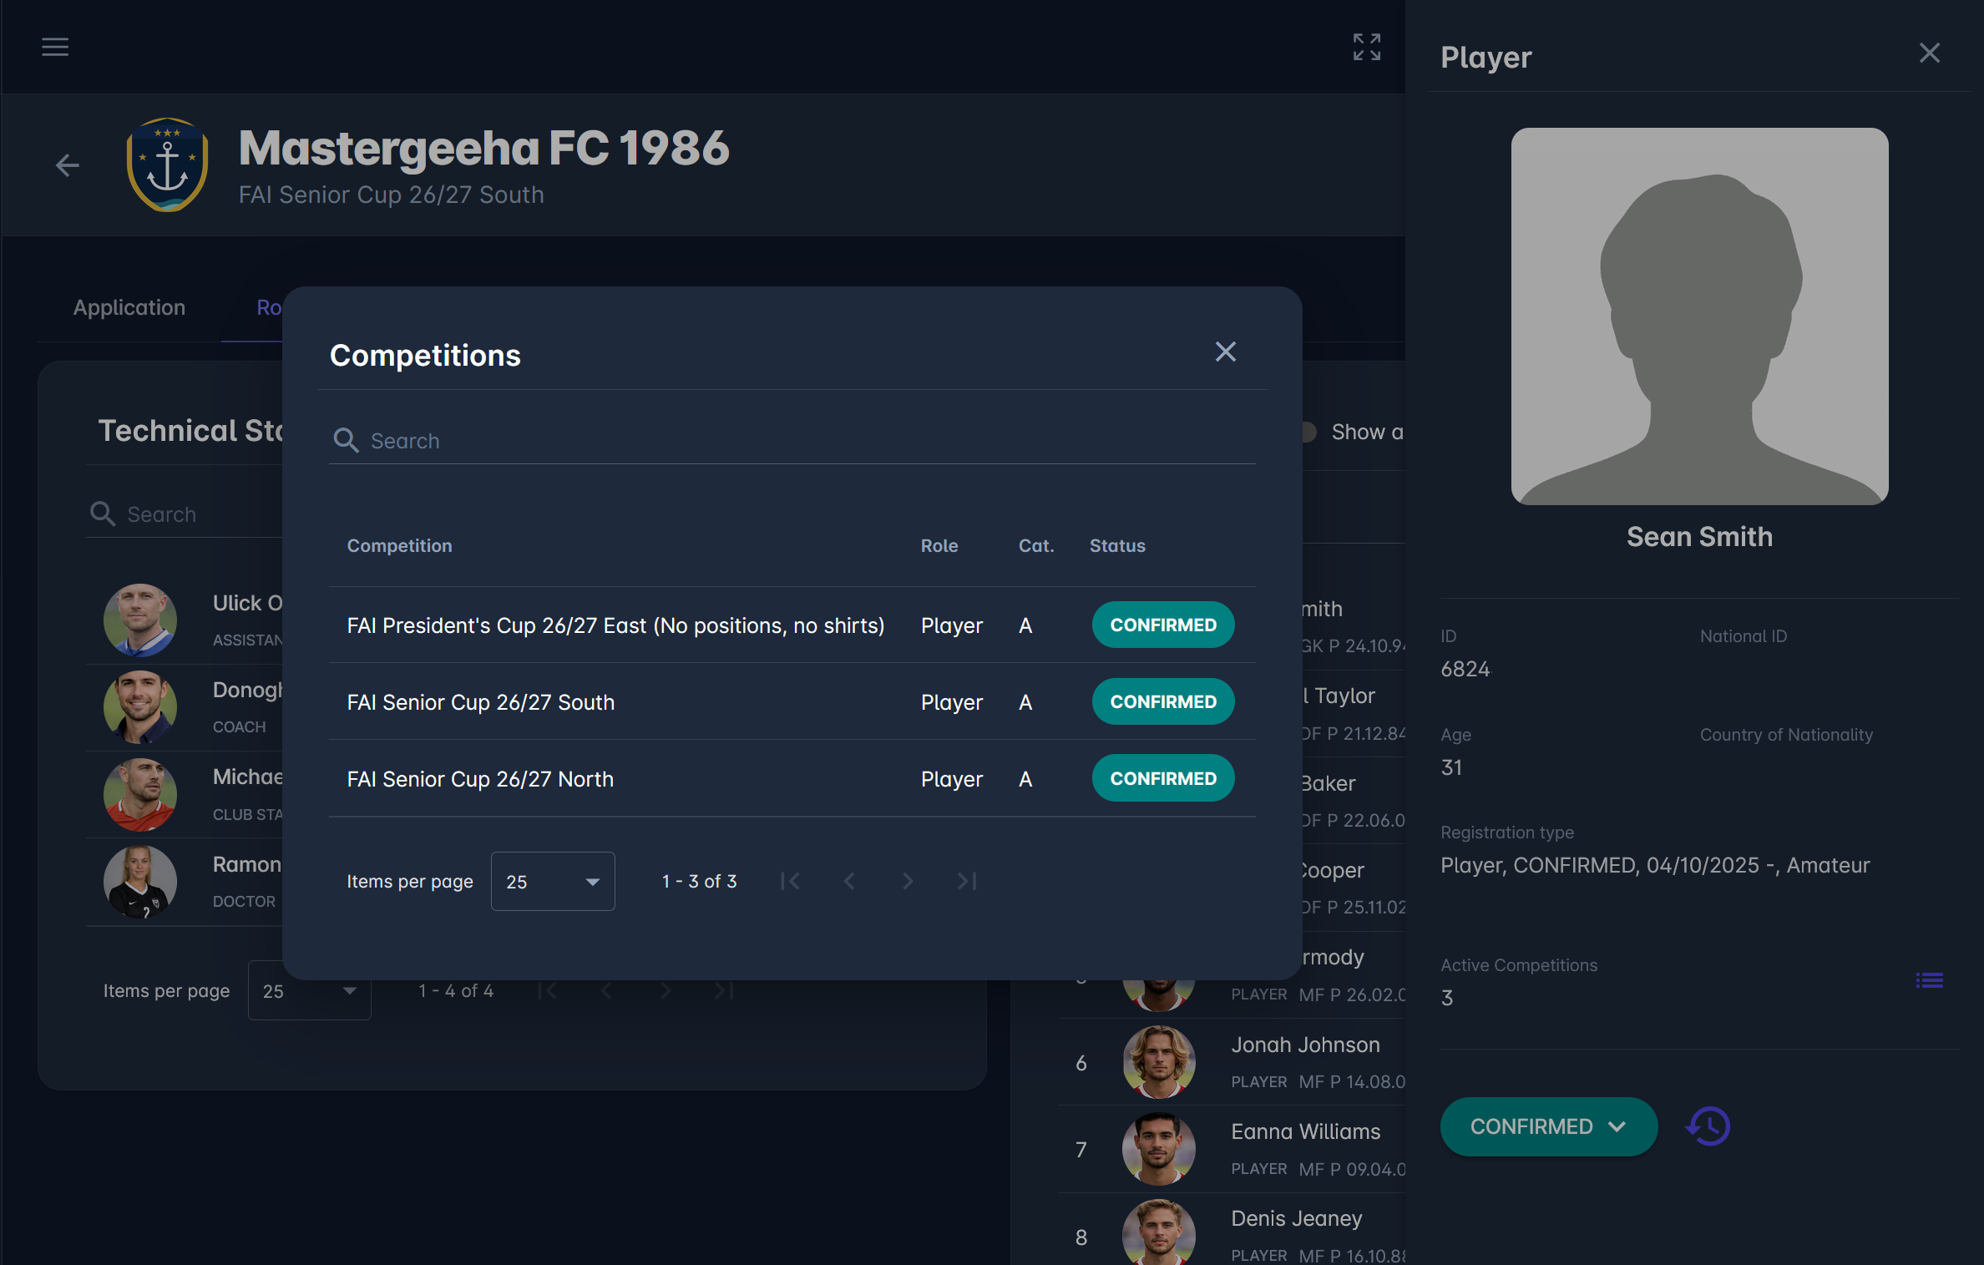Close the Competitions dialog
The image size is (1984, 1265).
[1225, 352]
